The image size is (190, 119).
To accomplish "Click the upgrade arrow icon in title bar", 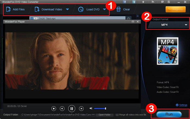I will click(x=143, y=2).
